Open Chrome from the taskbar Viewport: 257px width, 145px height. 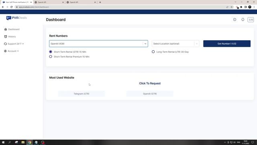coord(30,142)
